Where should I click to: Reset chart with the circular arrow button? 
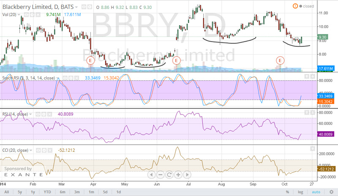(169, 175)
